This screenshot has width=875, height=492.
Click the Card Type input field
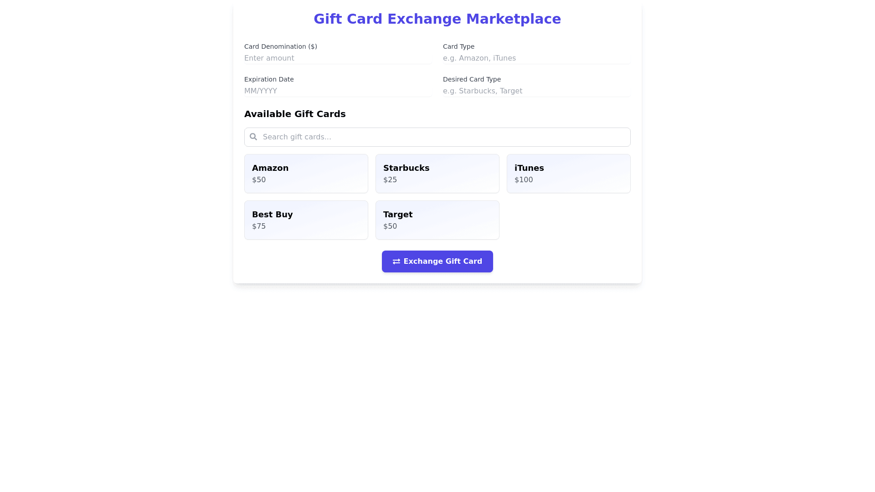pyautogui.click(x=536, y=58)
